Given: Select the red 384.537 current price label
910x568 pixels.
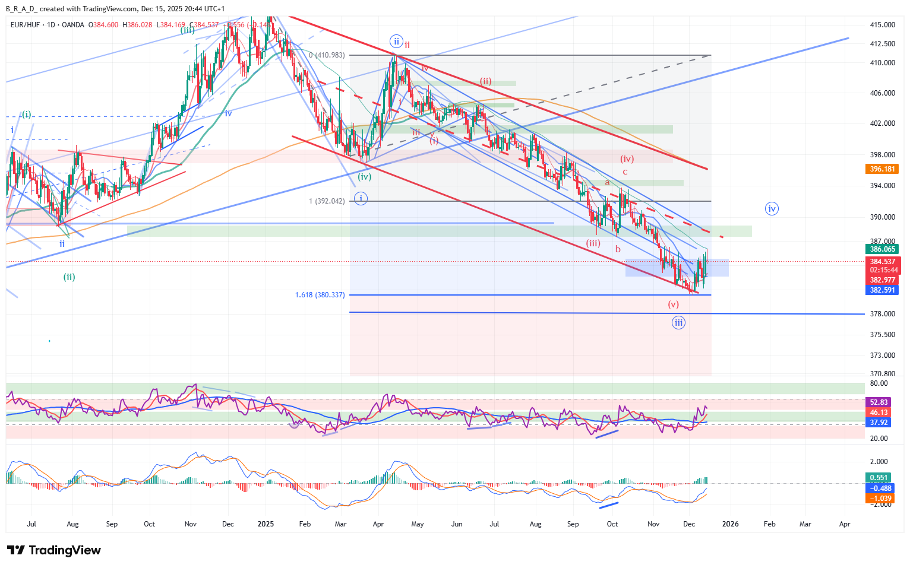Looking at the screenshot, I should pos(882,262).
